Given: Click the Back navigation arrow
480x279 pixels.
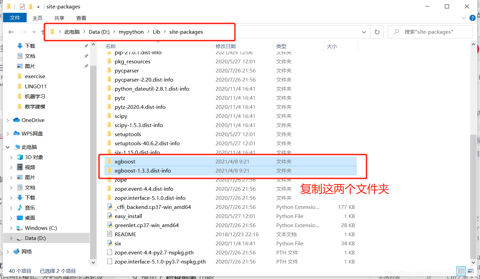Looking at the screenshot, I should [x=11, y=32].
